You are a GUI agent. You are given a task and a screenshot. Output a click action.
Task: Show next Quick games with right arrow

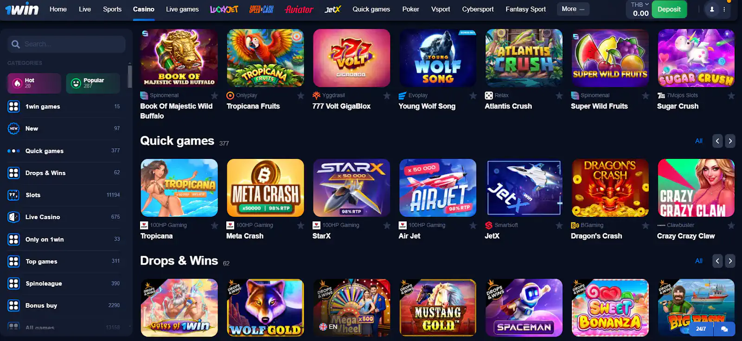pyautogui.click(x=730, y=141)
